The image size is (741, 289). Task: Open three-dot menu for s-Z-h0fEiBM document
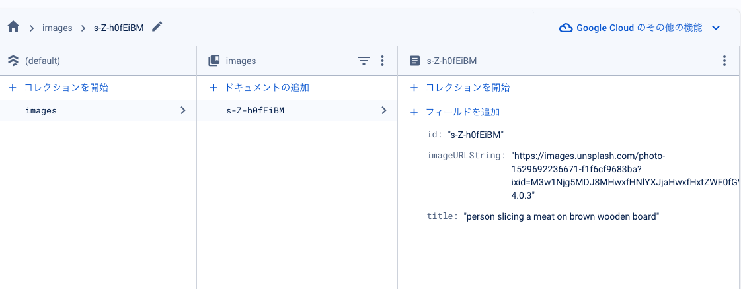(x=725, y=61)
